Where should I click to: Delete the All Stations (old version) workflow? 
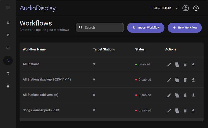coord(185,95)
